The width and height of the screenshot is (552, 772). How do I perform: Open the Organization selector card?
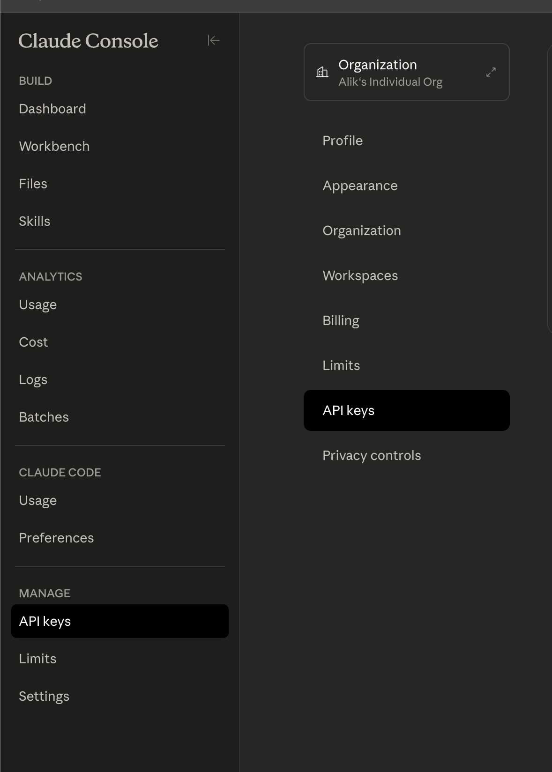click(406, 72)
